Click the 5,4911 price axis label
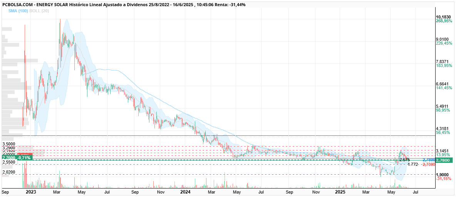This screenshot has height=197, width=456. (x=443, y=106)
